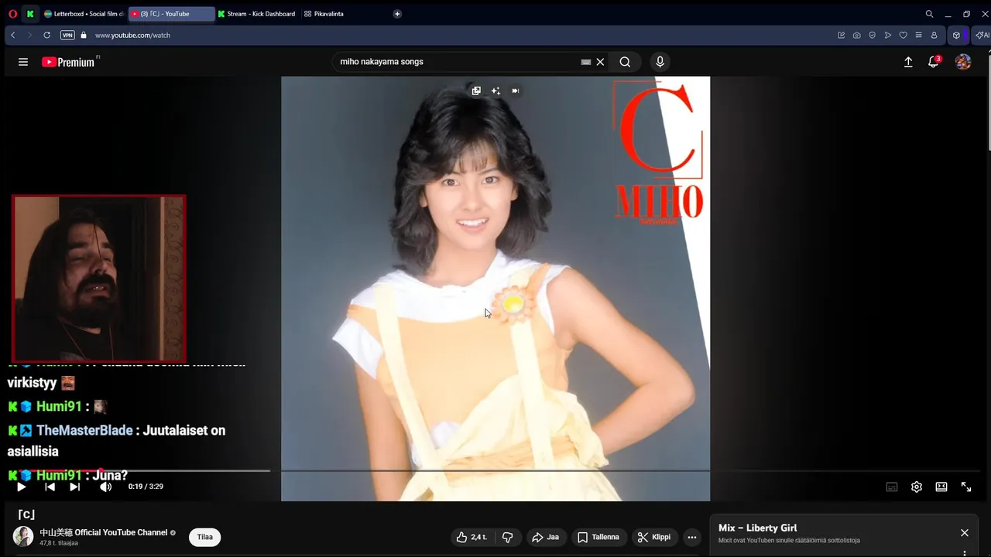Enter fullscreen mode
Image resolution: width=991 pixels, height=557 pixels.
coord(966,487)
